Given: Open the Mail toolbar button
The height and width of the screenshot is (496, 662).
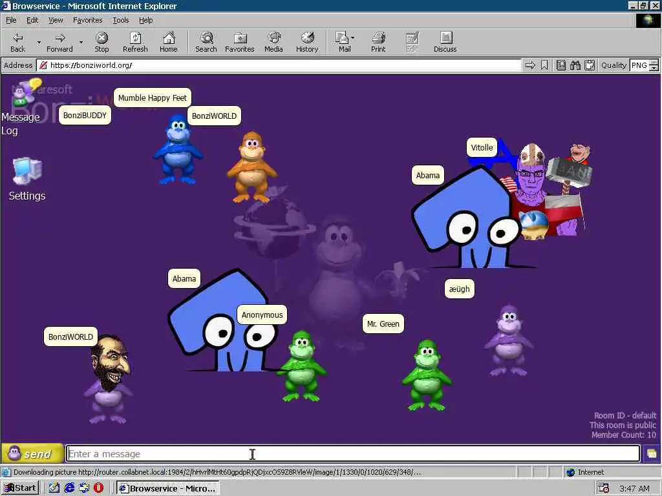Looking at the screenshot, I should click(343, 42).
